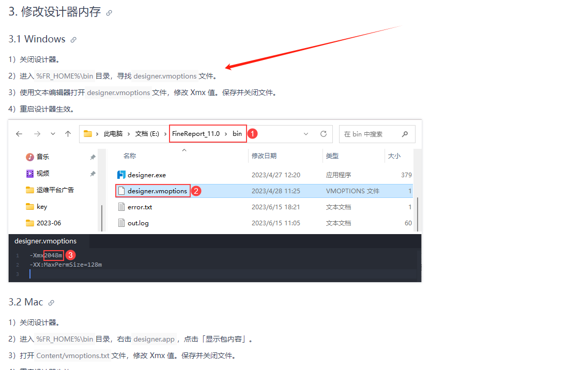Click designer.vmoptions file icon
Viewport: 568px width, 370px height.
pyautogui.click(x=121, y=191)
